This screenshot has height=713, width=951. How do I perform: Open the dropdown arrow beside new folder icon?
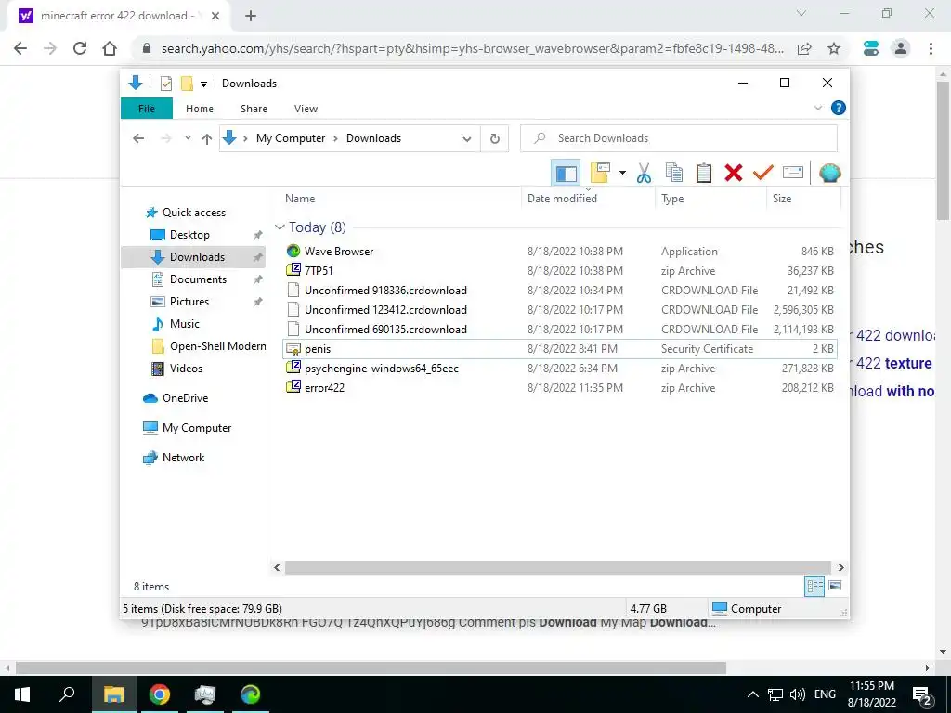coord(622,174)
